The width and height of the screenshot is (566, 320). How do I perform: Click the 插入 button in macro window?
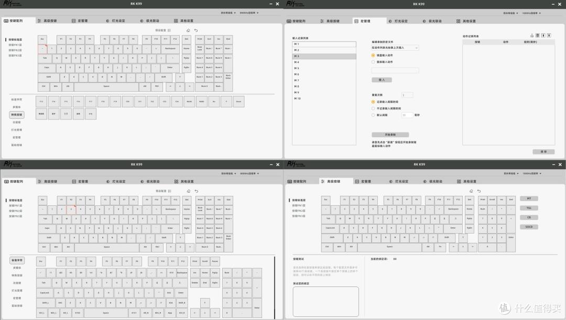(x=382, y=80)
